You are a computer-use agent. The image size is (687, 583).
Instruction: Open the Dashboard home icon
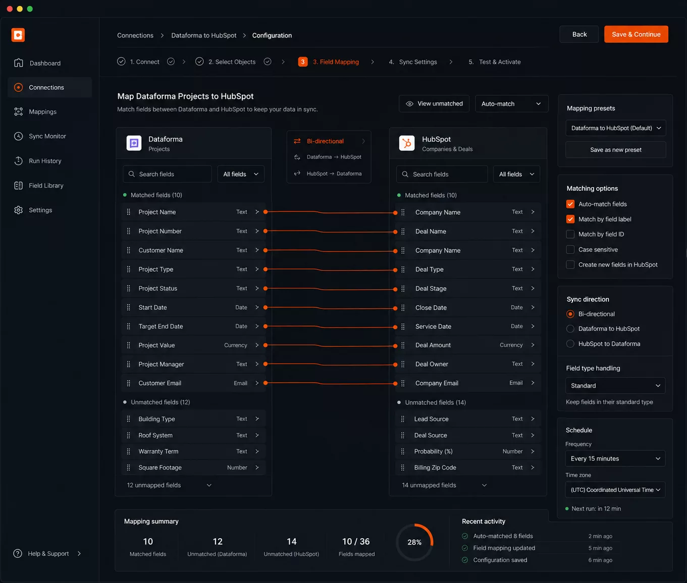[19, 63]
